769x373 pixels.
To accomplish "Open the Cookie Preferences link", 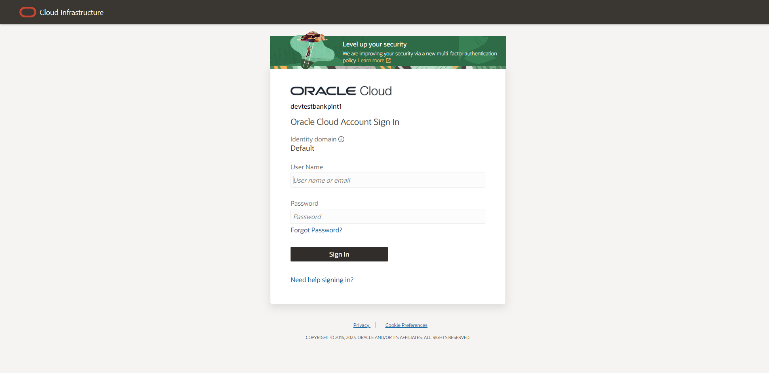I will (406, 325).
